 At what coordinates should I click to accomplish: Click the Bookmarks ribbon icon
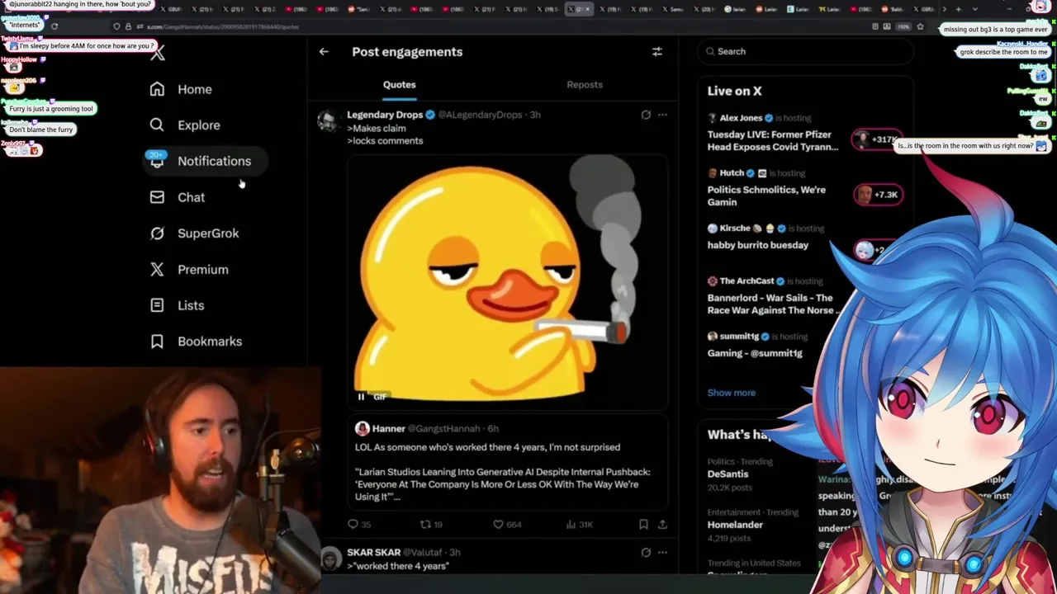click(157, 342)
